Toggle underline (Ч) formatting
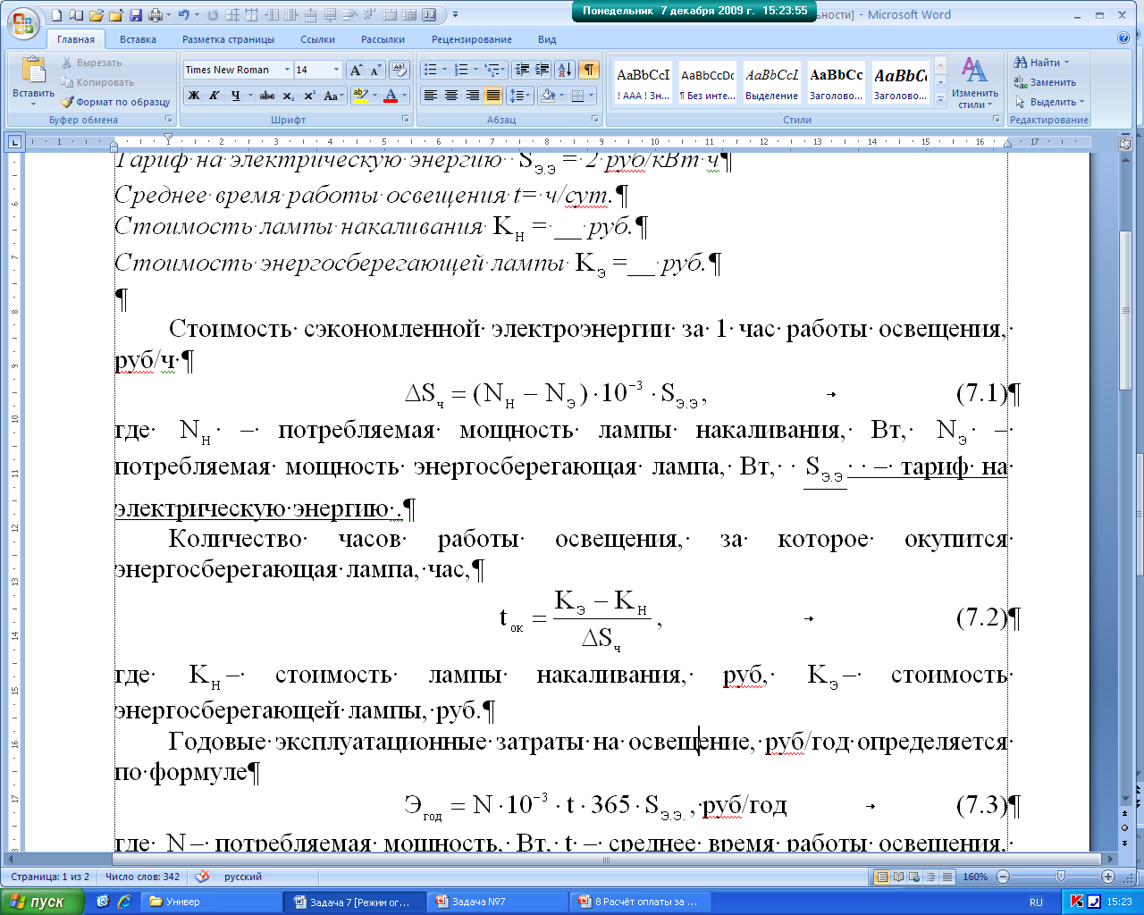Image resolution: width=1144 pixels, height=915 pixels. tap(235, 96)
